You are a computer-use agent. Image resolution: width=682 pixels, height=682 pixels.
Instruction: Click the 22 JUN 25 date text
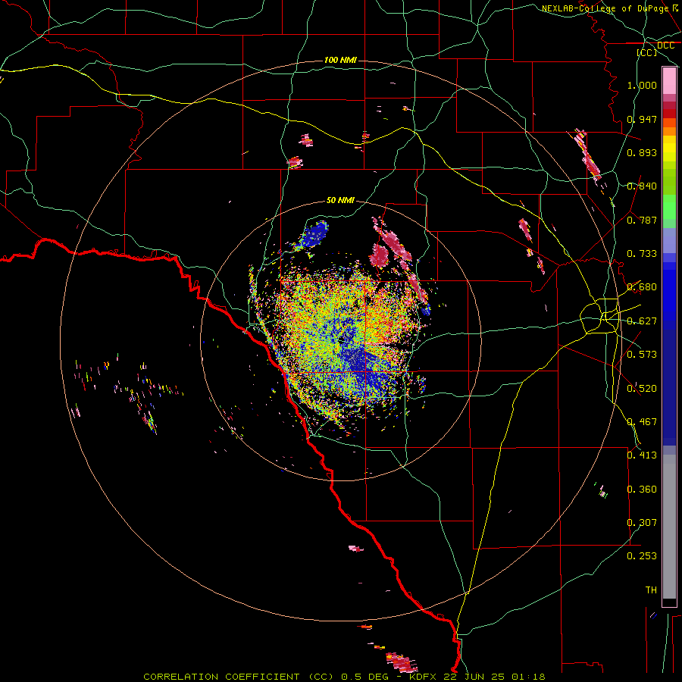click(474, 677)
